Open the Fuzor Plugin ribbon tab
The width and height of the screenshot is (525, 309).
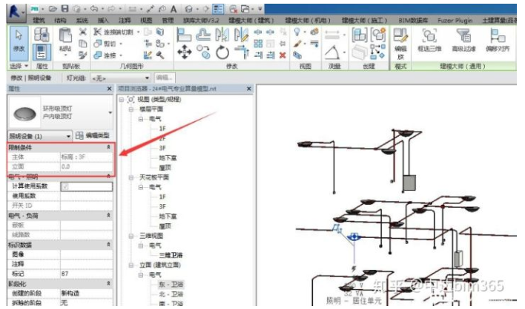[x=455, y=21]
